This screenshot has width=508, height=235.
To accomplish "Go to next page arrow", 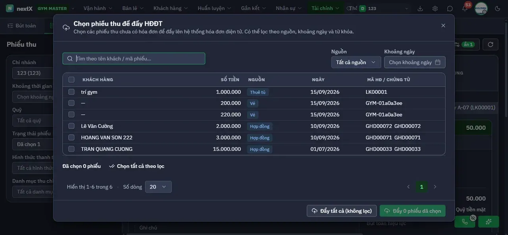I will pos(435,187).
